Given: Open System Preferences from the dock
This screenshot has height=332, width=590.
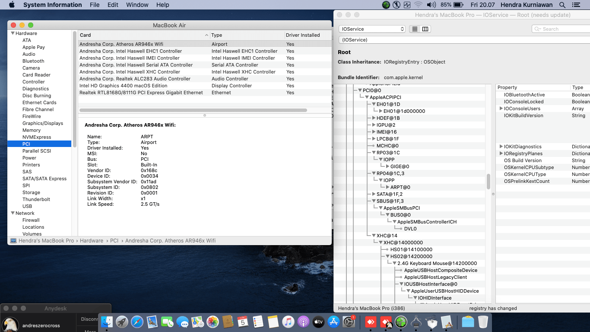Looking at the screenshot, I should click(x=349, y=322).
